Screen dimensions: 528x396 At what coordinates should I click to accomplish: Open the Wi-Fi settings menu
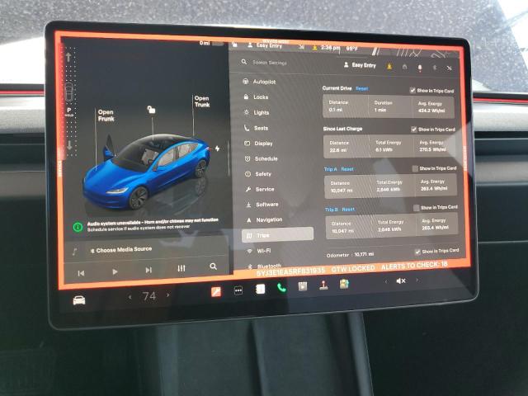[259, 251]
